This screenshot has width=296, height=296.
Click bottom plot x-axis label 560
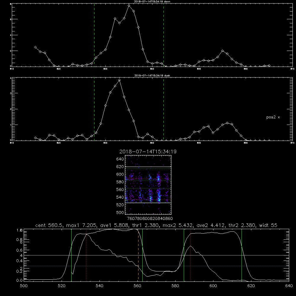pyautogui.click(x=137, y=286)
